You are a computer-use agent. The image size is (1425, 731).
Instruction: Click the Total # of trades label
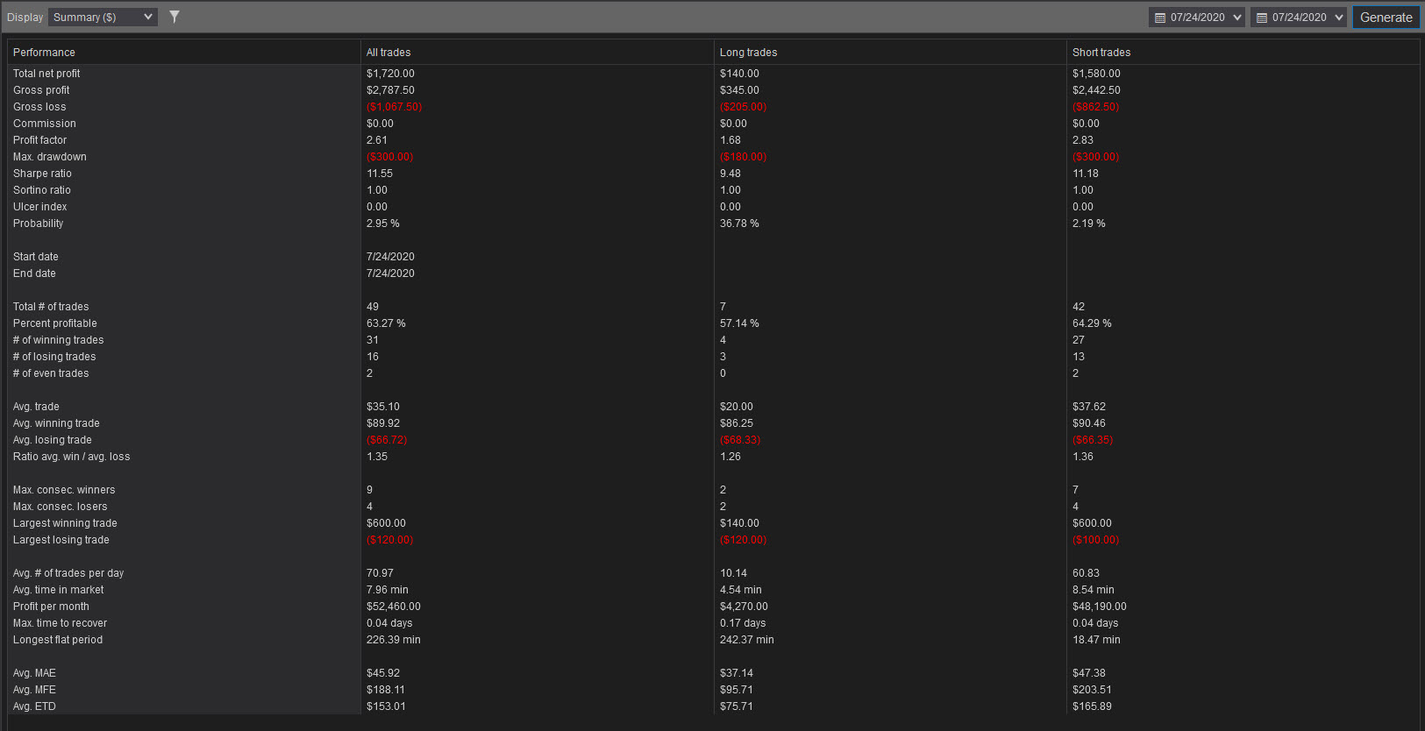pos(51,307)
